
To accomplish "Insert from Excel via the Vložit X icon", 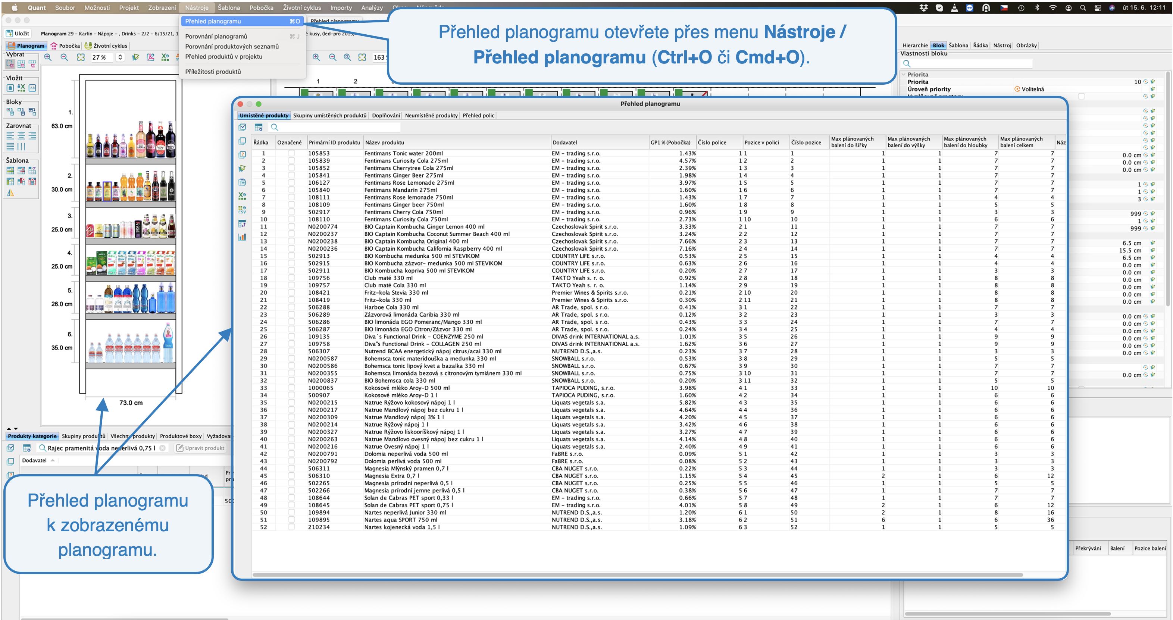I will coord(21,88).
